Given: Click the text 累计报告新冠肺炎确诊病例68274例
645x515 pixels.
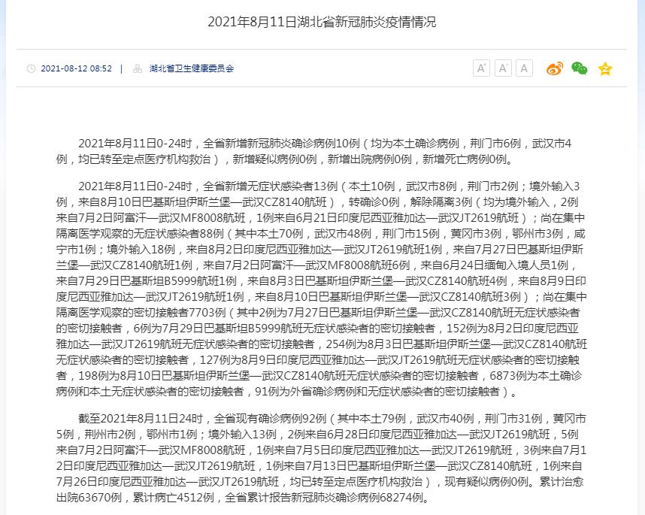Looking at the screenshot, I should 335,497.
